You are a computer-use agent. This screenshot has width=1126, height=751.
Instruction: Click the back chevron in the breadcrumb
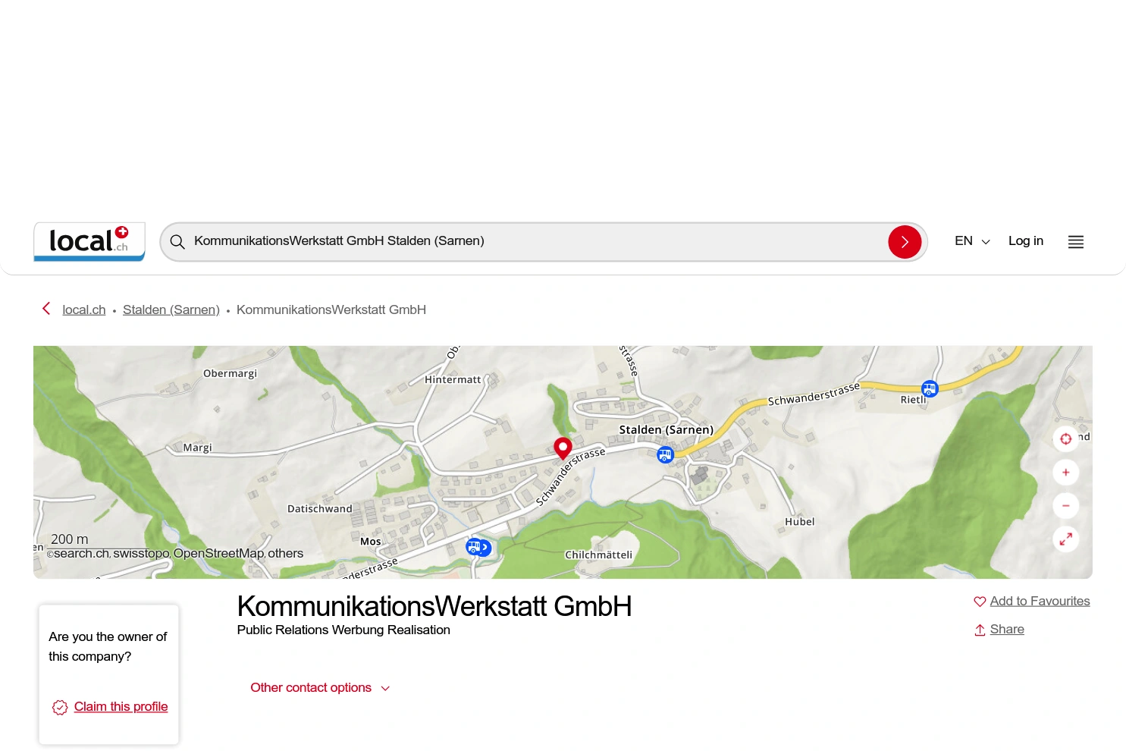[x=45, y=309]
